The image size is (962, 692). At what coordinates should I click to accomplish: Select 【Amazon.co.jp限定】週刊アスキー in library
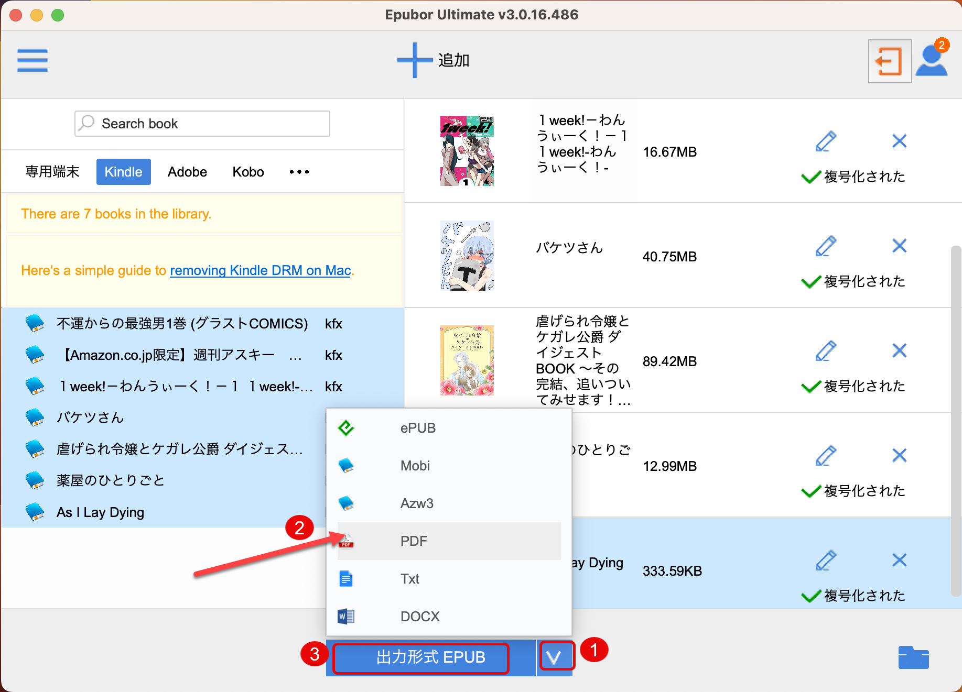[202, 355]
